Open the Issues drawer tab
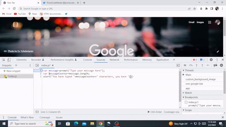 [59, 117]
